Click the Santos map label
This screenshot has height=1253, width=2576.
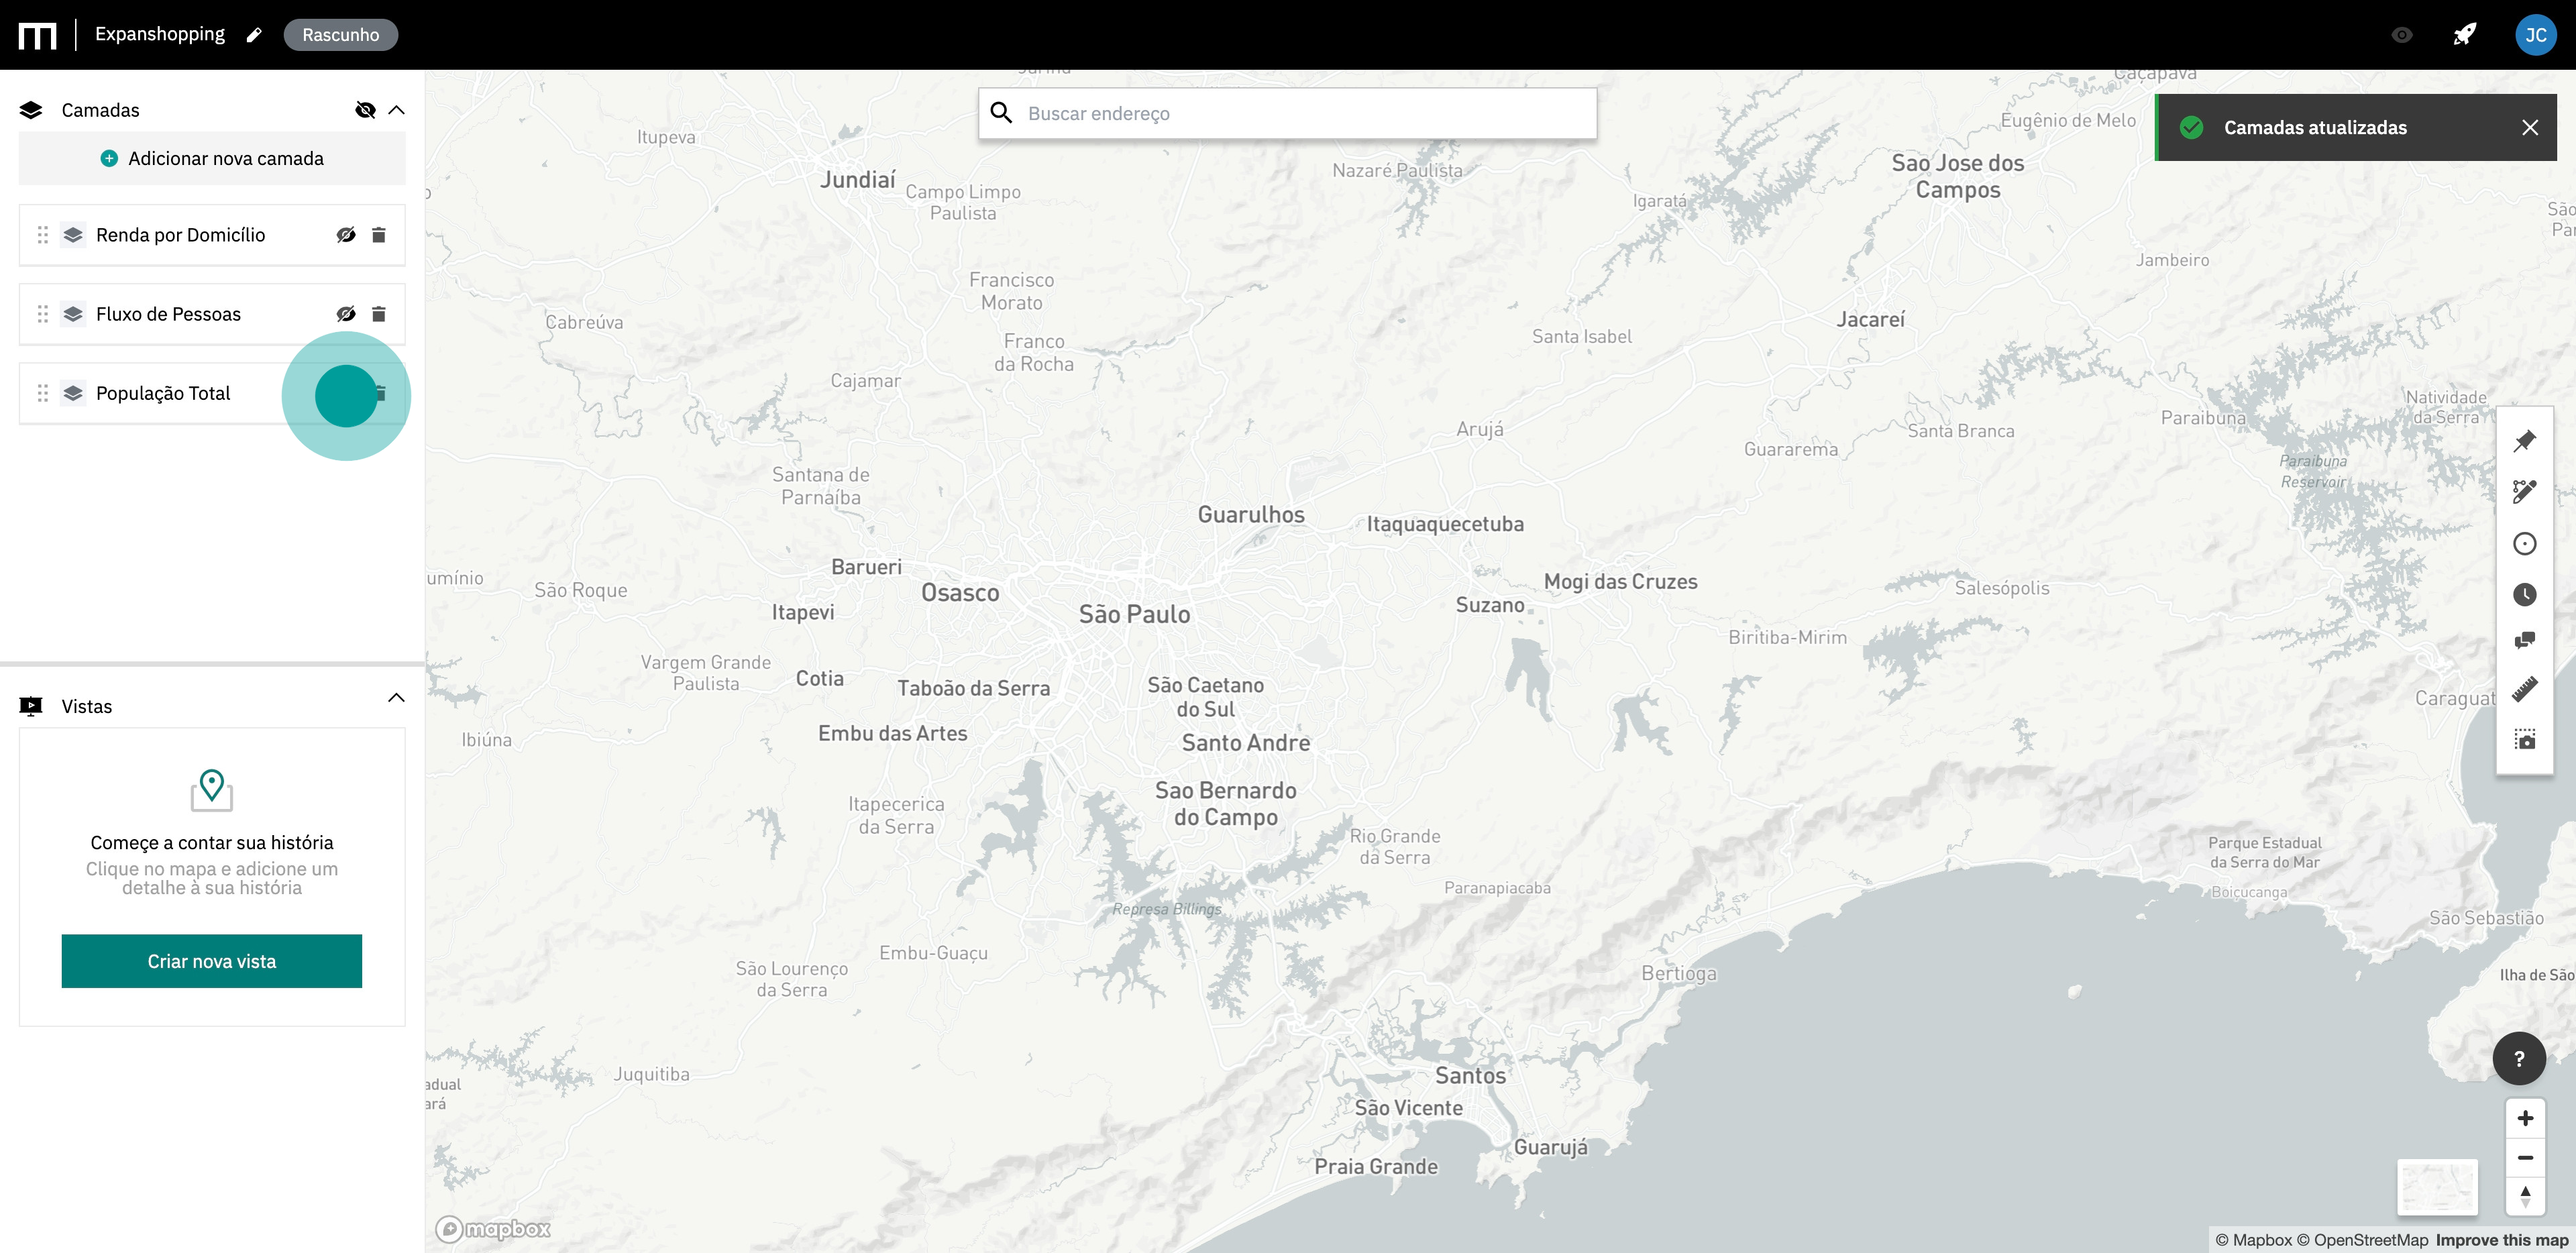1470,1075
